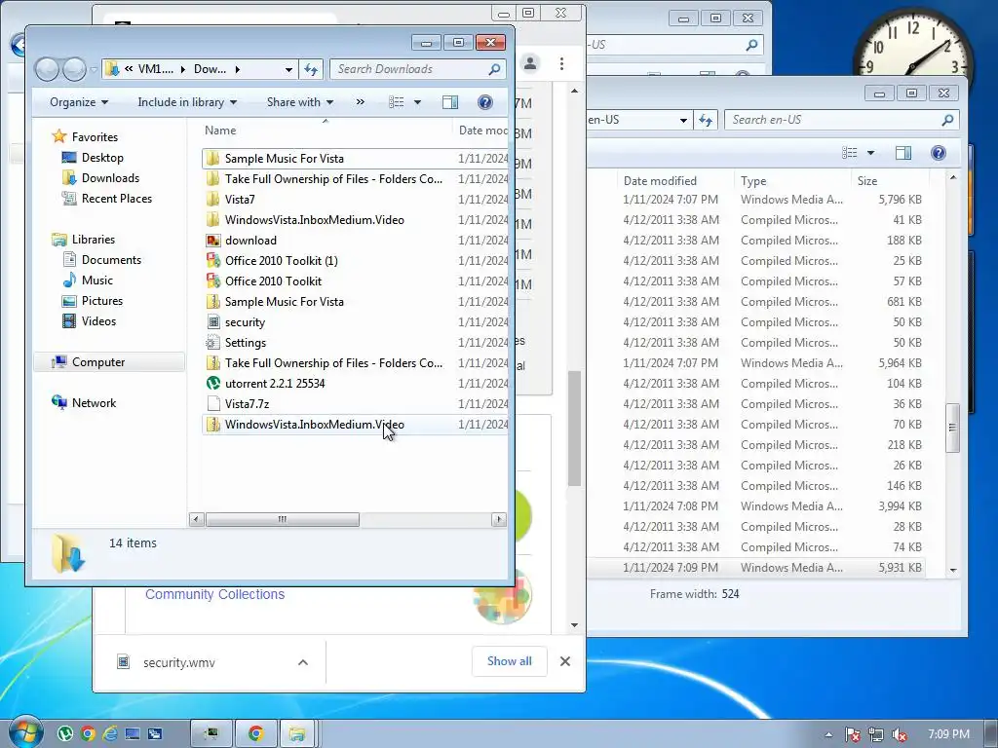The height and width of the screenshot is (748, 998).
Task: Open recent pages arrow beside Forward button
Action: (x=94, y=69)
